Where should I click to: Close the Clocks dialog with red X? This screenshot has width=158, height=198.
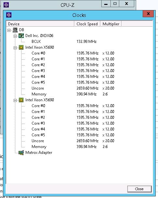coord(148,14)
